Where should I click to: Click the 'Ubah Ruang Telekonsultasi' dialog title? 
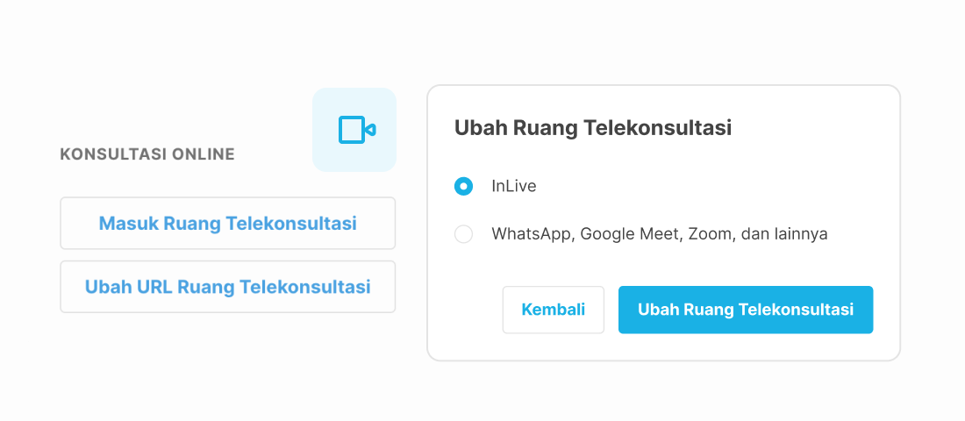593,128
